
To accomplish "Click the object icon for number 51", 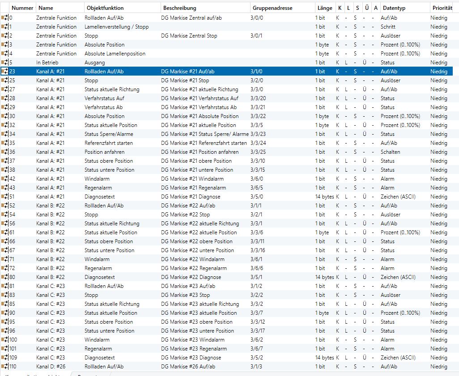I will point(5,197).
